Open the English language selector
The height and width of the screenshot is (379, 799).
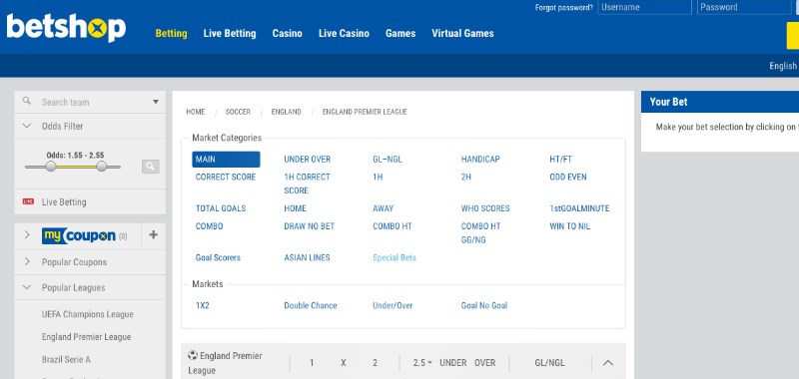coord(783,66)
